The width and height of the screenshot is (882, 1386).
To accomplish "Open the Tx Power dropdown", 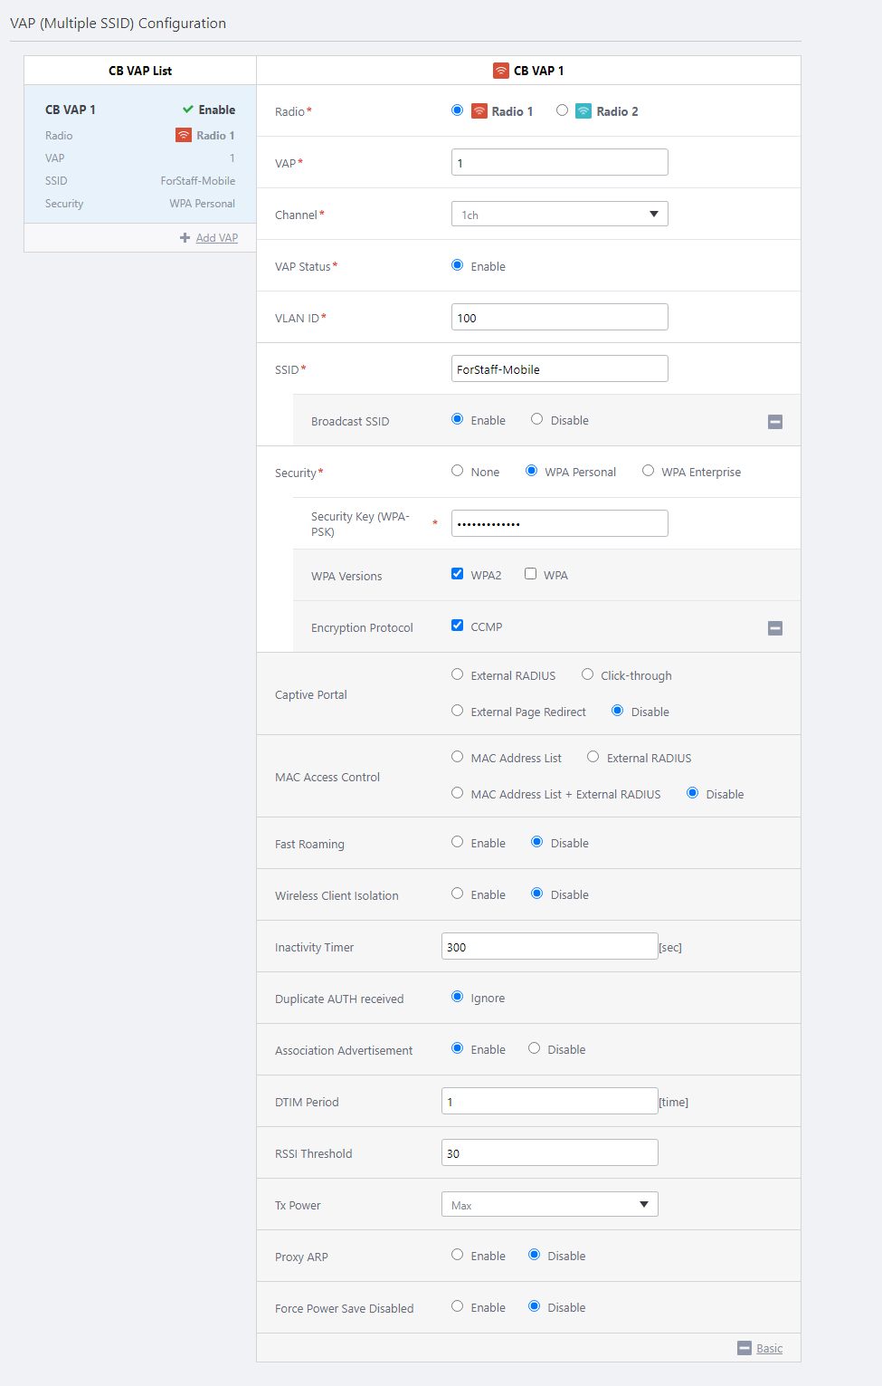I will (549, 1205).
